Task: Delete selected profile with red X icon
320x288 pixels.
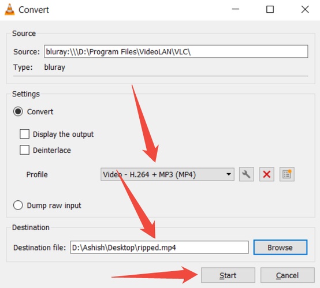Action: (266, 174)
